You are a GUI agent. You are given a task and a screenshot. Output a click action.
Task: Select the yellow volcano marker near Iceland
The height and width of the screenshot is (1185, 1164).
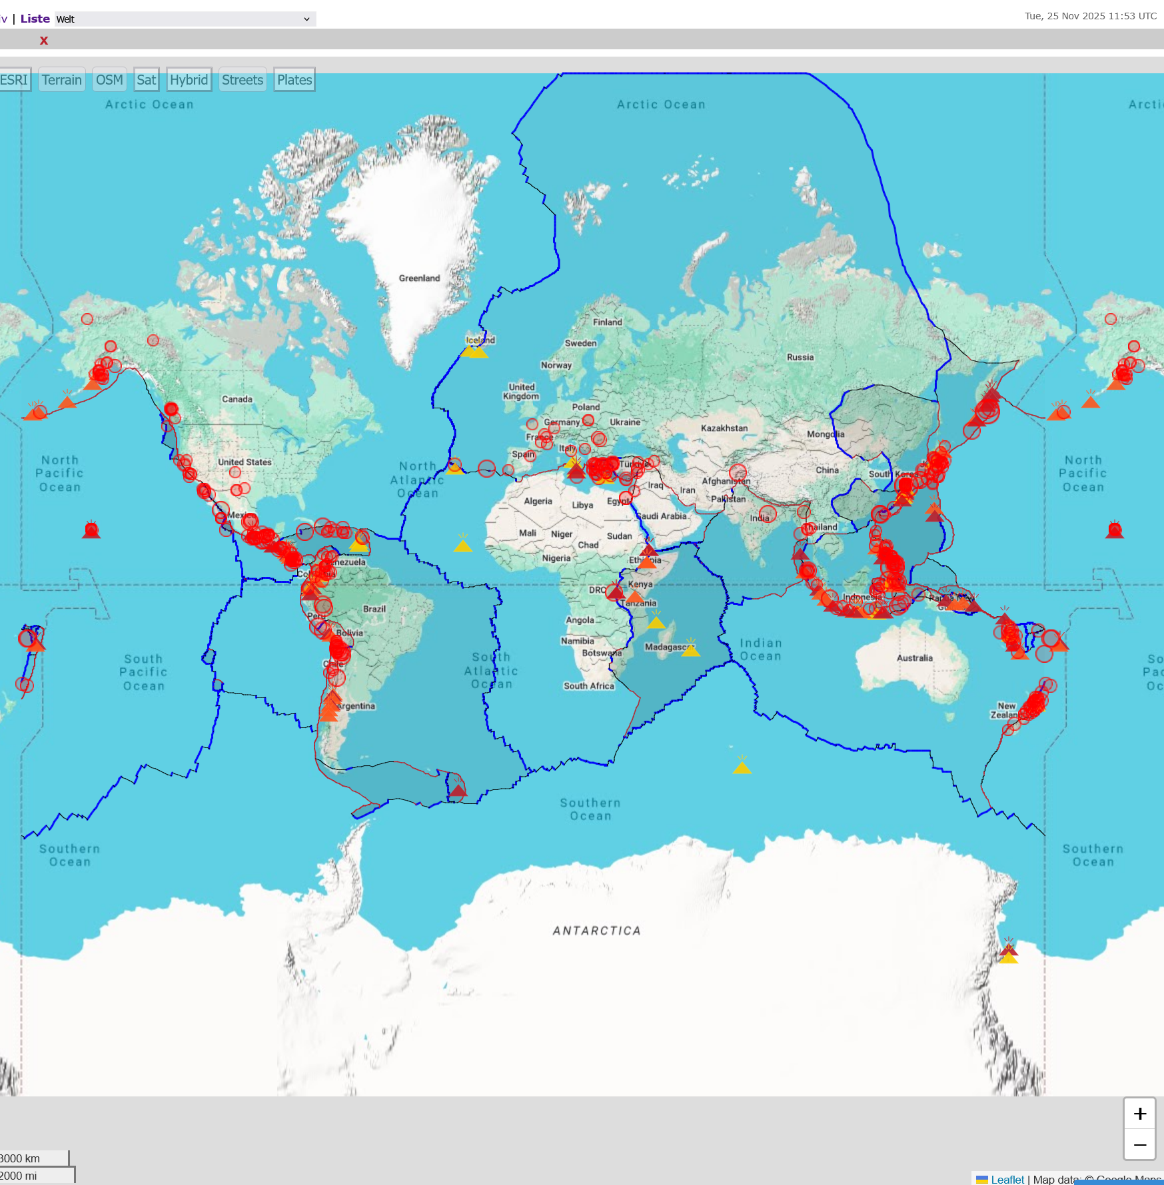(478, 351)
